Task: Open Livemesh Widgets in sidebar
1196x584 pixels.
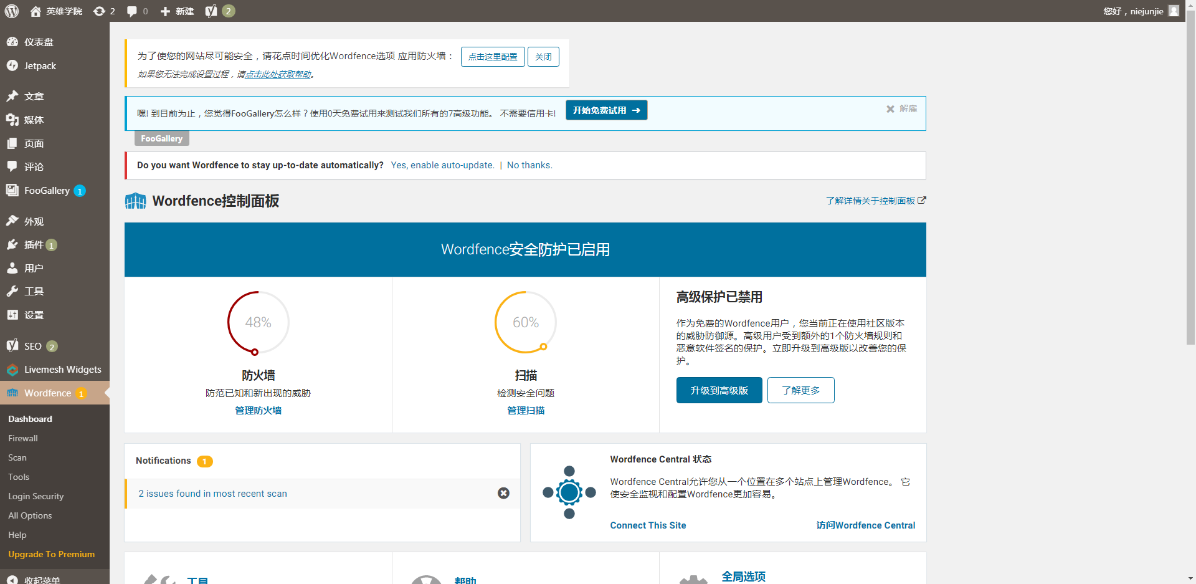Action: click(55, 369)
